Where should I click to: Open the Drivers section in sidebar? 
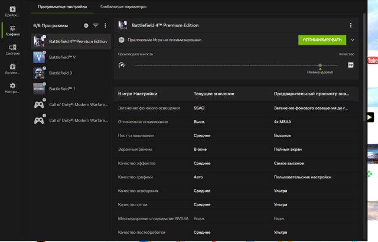point(12,10)
